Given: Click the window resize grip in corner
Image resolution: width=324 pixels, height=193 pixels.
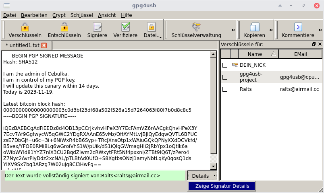Looking at the screenshot, I should pos(321,190).
